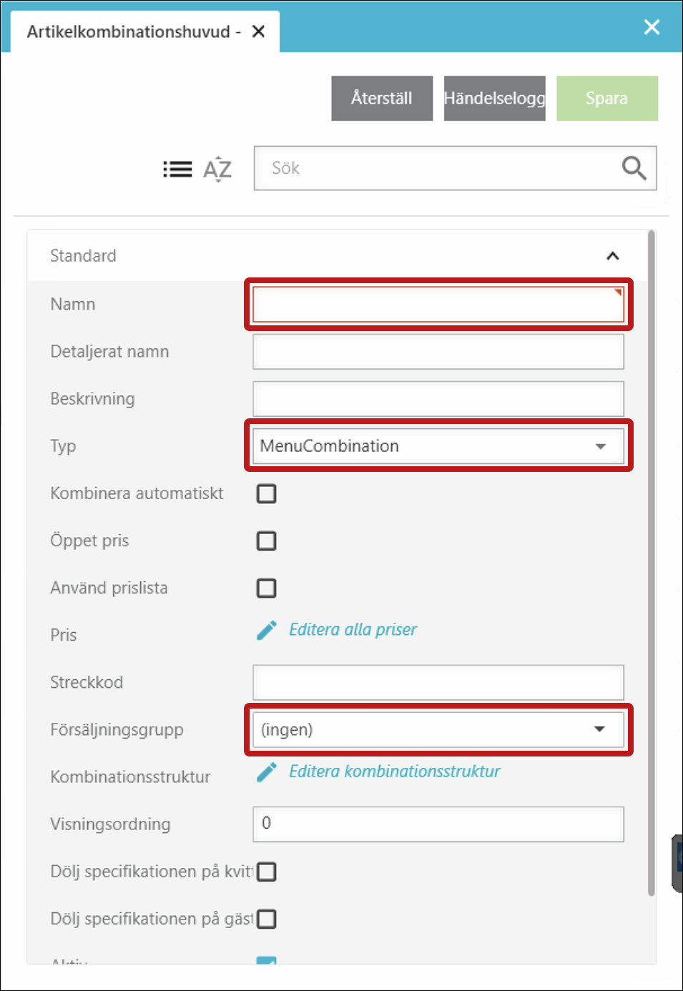This screenshot has height=991, width=683.
Task: Enable the Kombinera automatiskt checkbox
Action: point(267,493)
